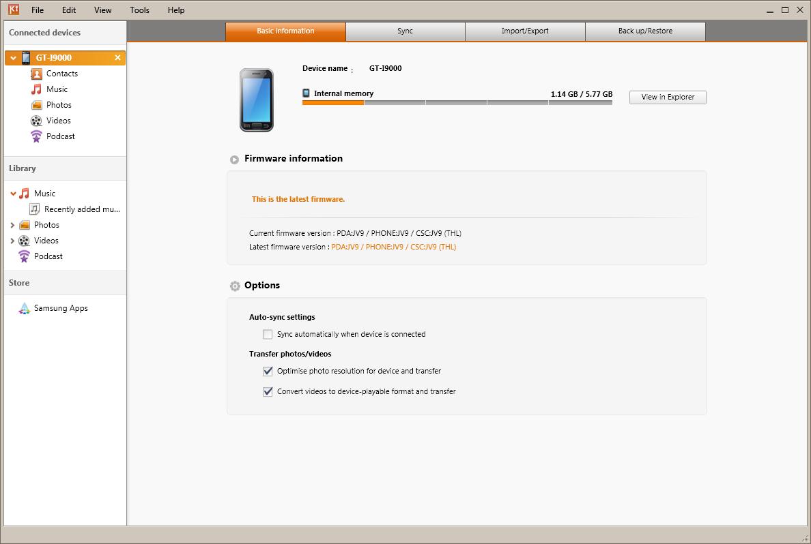Click the window resize grip corner
Viewport: 811px width, 544px height.
pos(804,538)
